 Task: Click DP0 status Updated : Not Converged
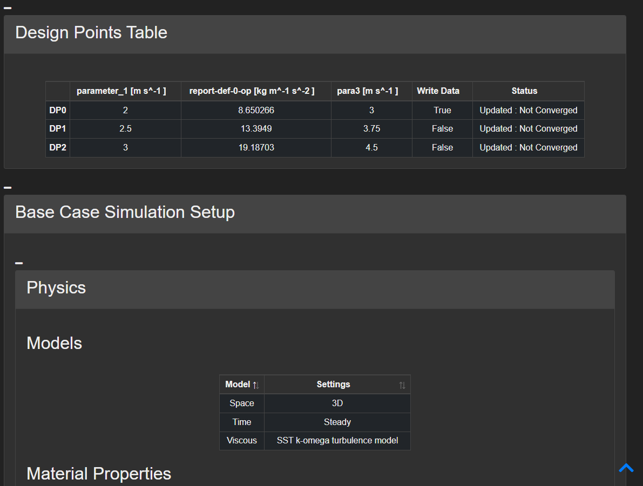(528, 110)
